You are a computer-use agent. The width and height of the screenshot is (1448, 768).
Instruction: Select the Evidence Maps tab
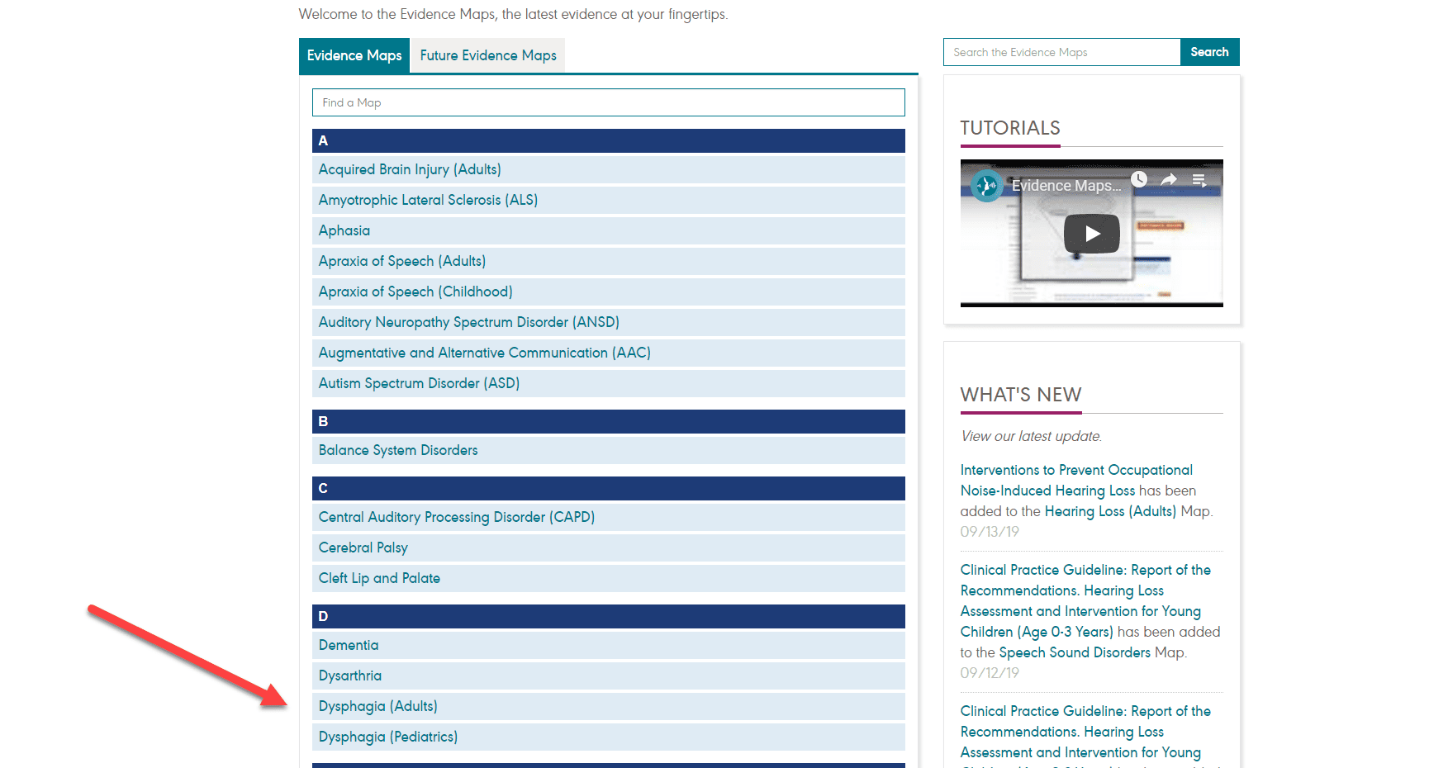(354, 55)
